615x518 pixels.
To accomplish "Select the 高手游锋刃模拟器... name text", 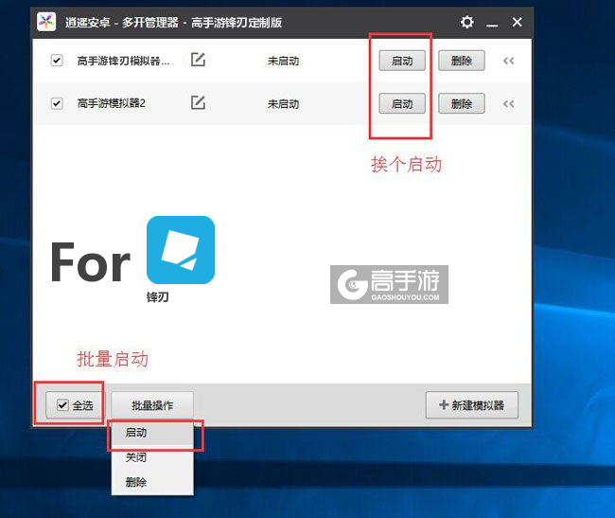I will 123,61.
